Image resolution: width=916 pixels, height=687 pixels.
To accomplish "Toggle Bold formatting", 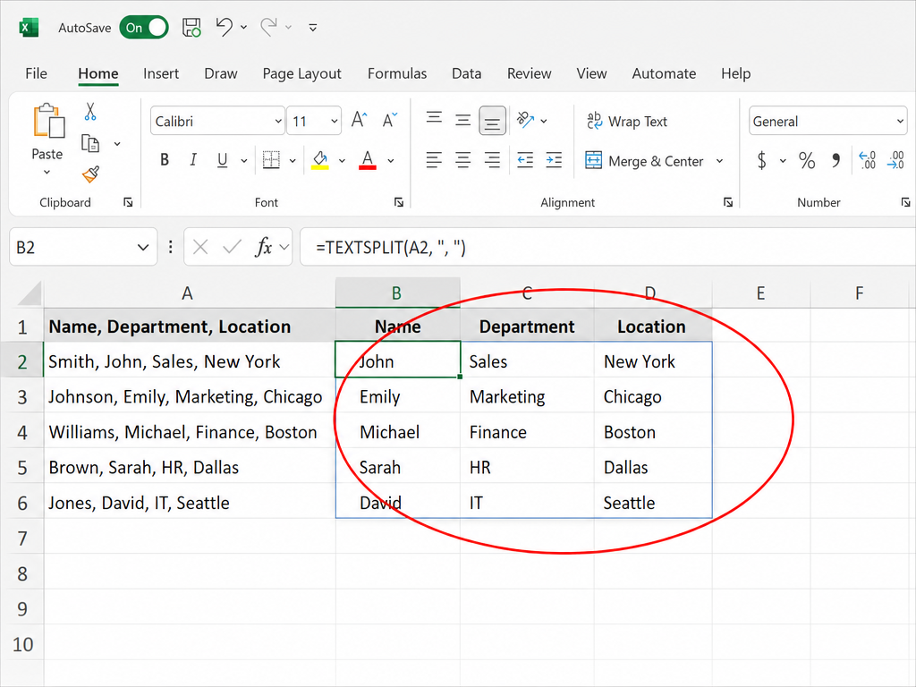I will tap(165, 159).
